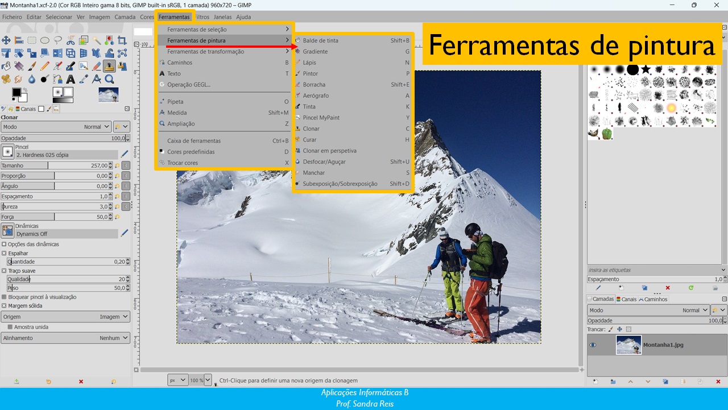Expand Opções das dinâmicas section
Image resolution: width=728 pixels, height=410 pixels.
5,244
